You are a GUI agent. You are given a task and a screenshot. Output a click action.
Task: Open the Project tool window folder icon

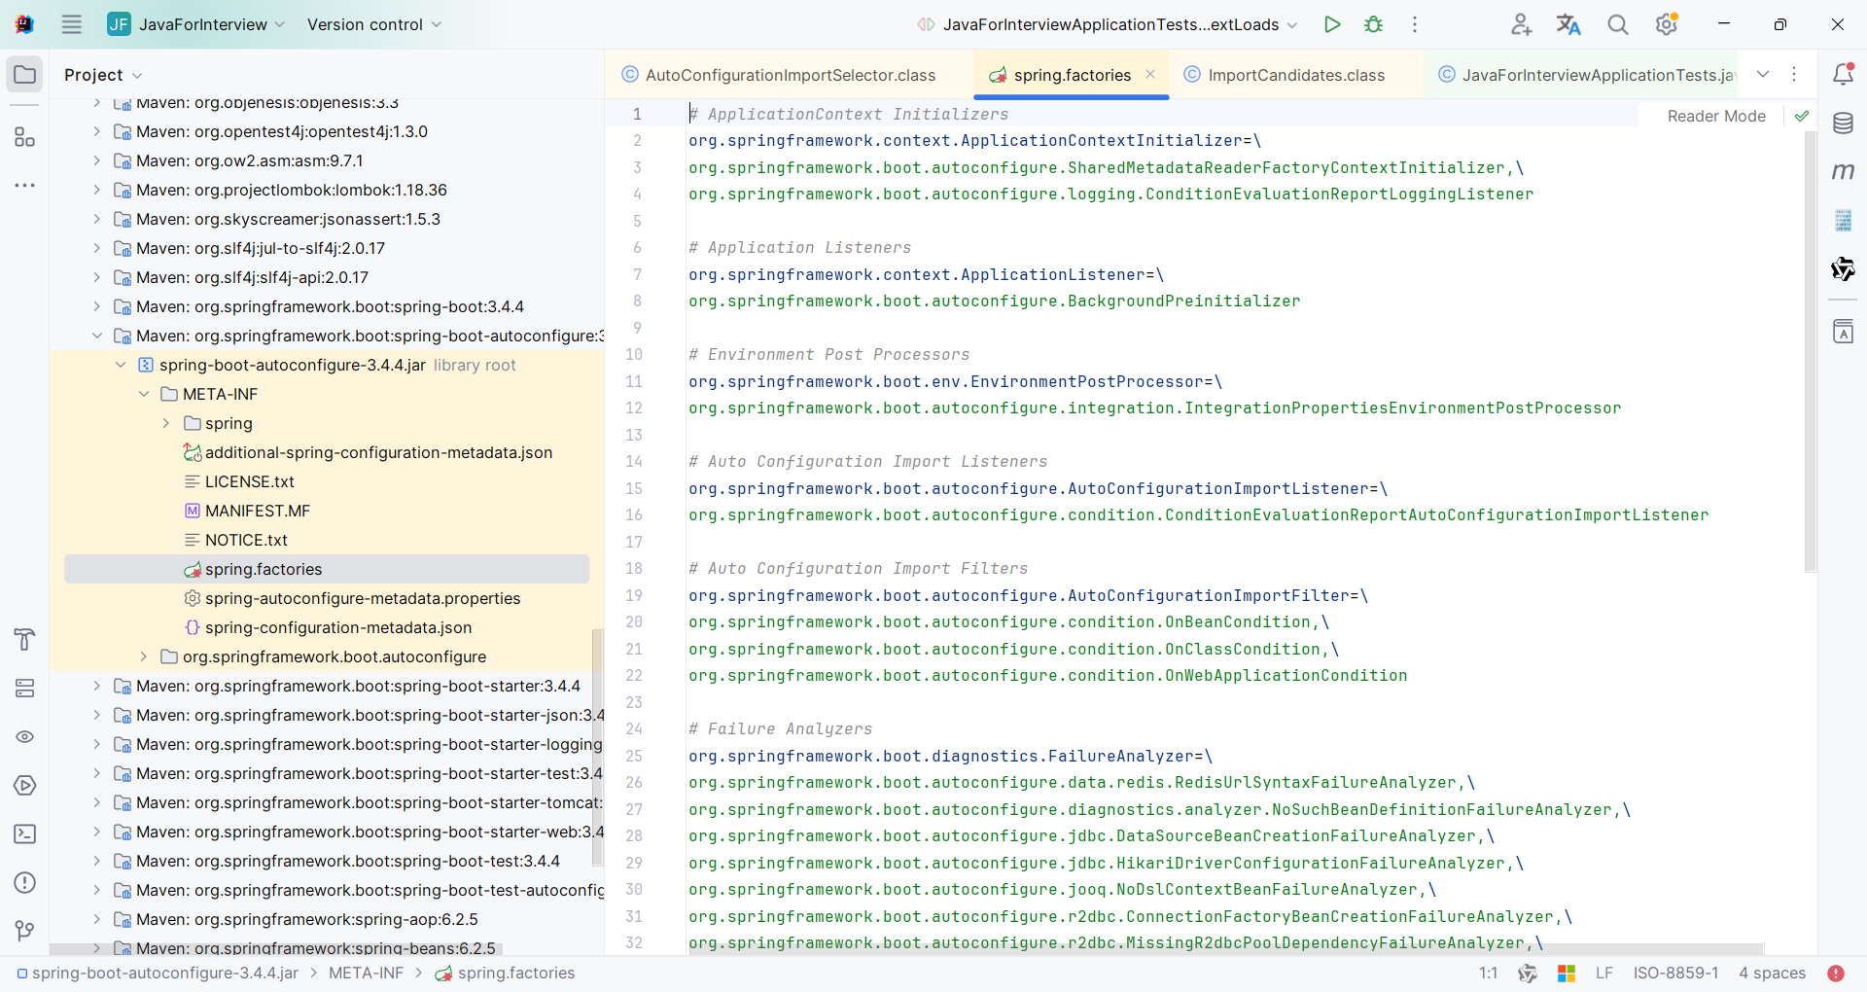pyautogui.click(x=25, y=75)
